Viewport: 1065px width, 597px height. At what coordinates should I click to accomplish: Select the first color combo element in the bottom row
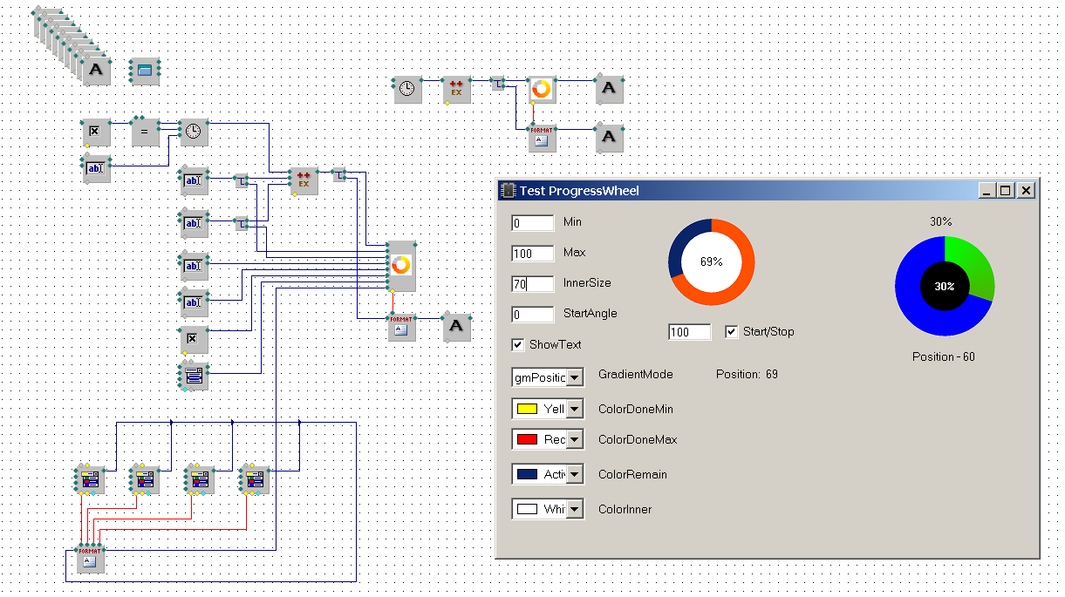tap(90, 479)
